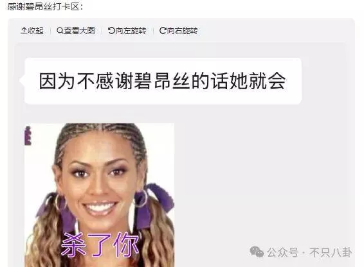Click the up-arrow icon beside 收起
Viewport: 364px width, 267px height.
click(24, 30)
